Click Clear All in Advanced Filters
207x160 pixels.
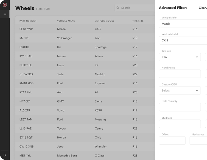pyautogui.click(x=203, y=8)
